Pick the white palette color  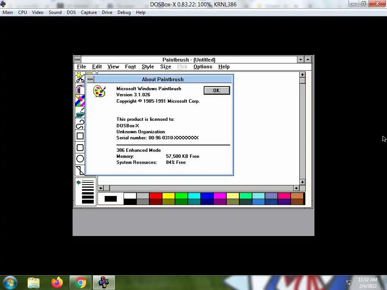pyautogui.click(x=130, y=196)
